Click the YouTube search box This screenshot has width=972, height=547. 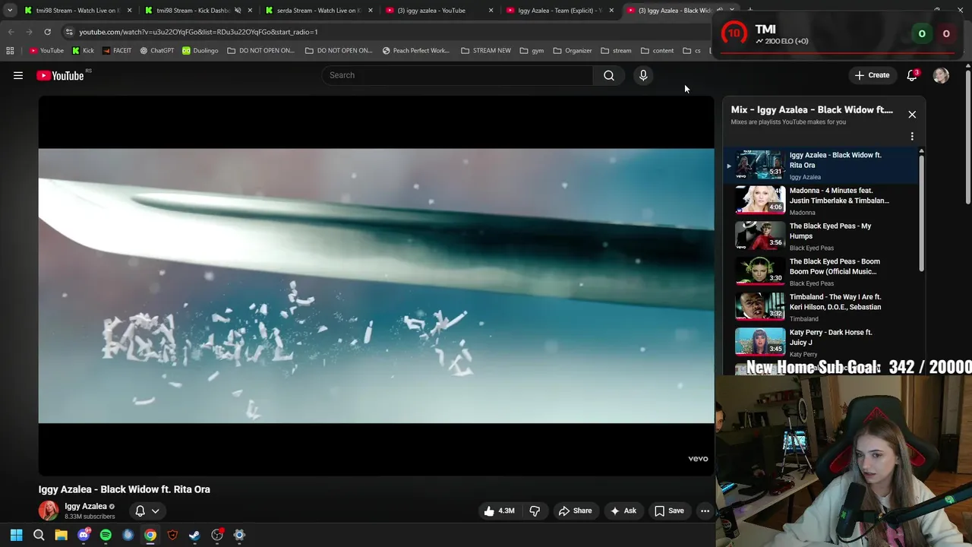click(x=458, y=75)
